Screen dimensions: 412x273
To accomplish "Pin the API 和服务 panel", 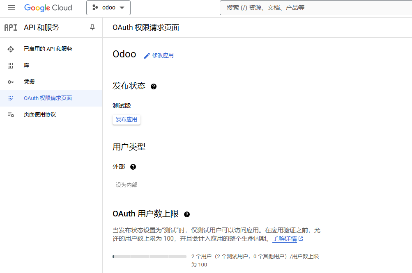I will [92, 27].
